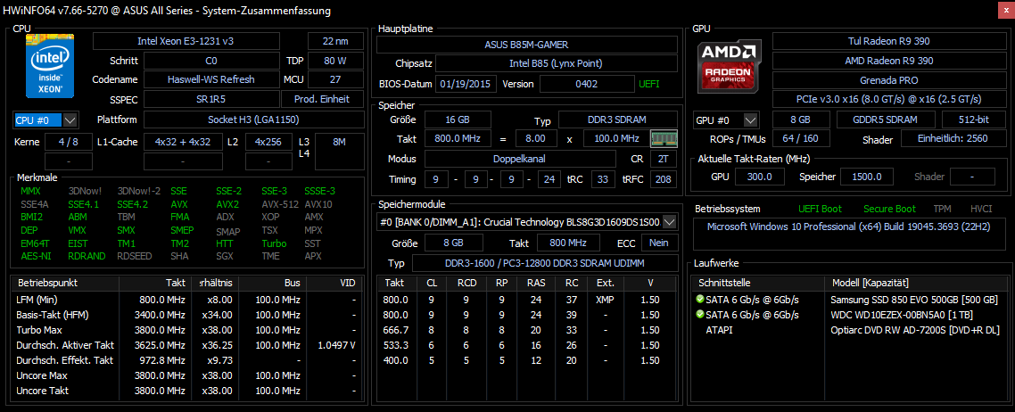Click the memory module chip icon
The height and width of the screenshot is (412, 1015).
664,138
